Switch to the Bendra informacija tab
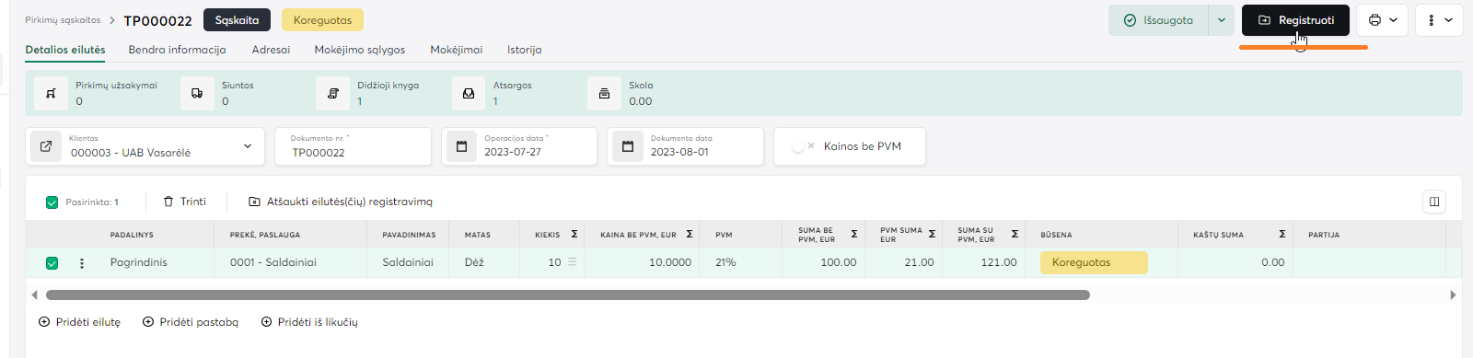Viewport: 1473px width, 358px height. click(x=177, y=50)
